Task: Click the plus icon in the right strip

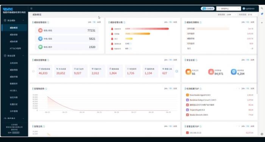Action: (262, 23)
